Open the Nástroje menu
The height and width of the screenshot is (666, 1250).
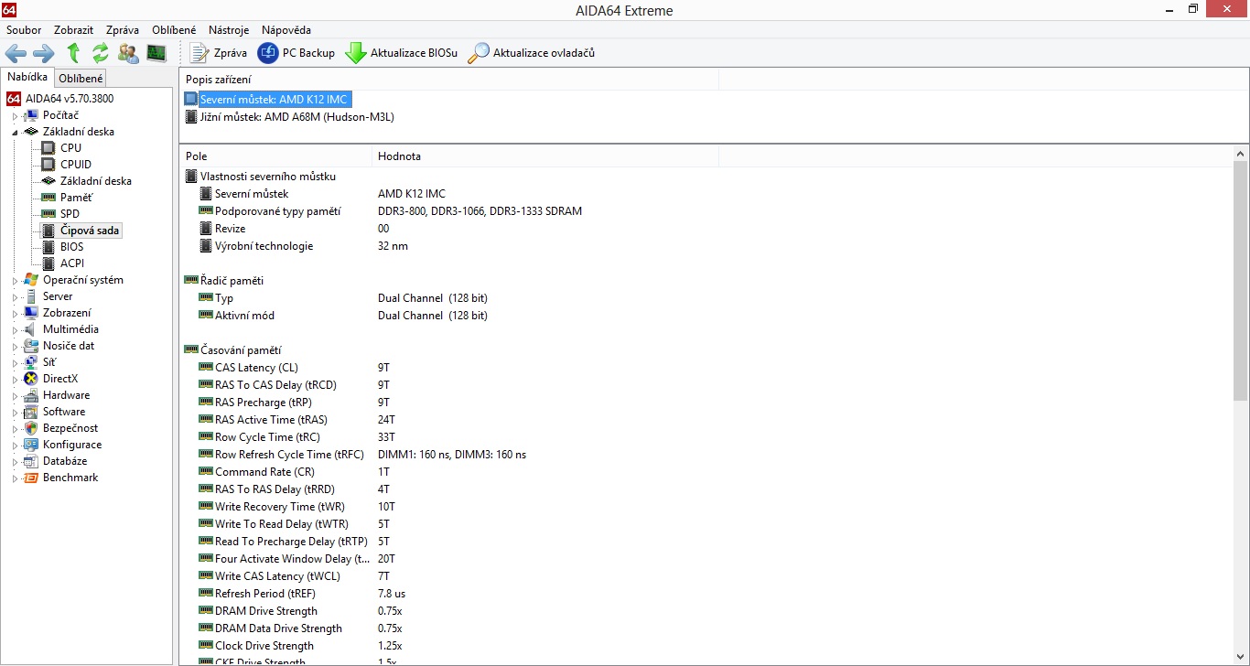tap(229, 30)
